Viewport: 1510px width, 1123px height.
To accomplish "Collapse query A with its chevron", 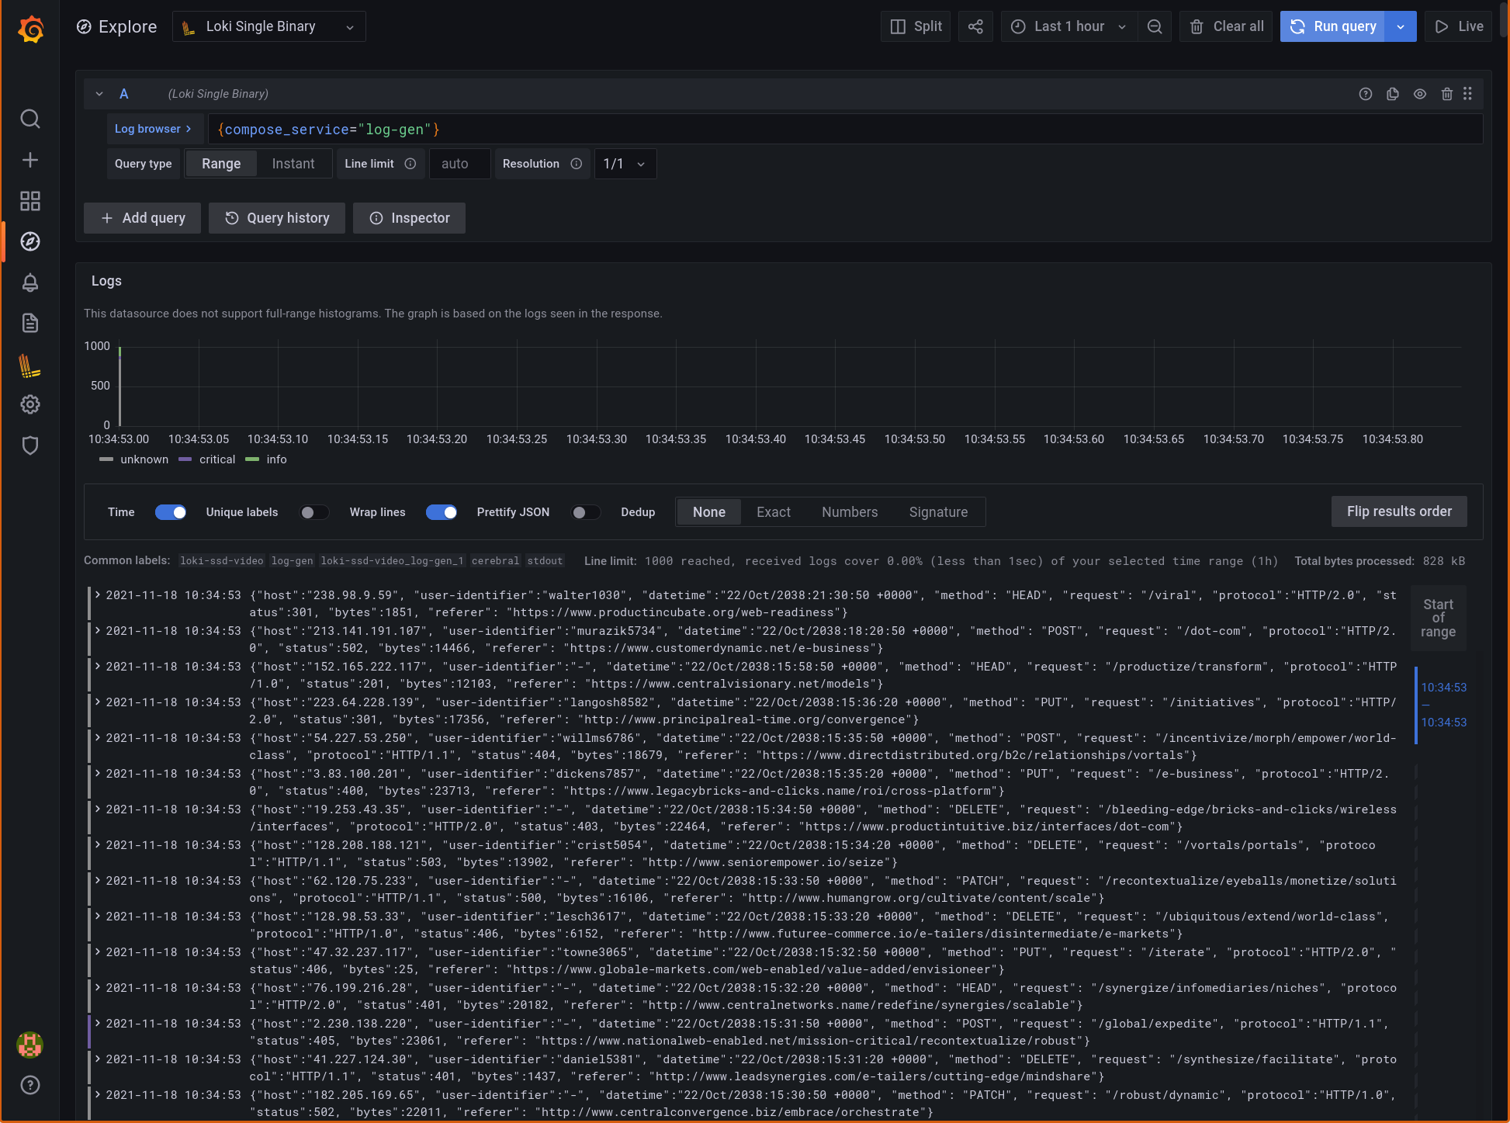I will [x=99, y=94].
